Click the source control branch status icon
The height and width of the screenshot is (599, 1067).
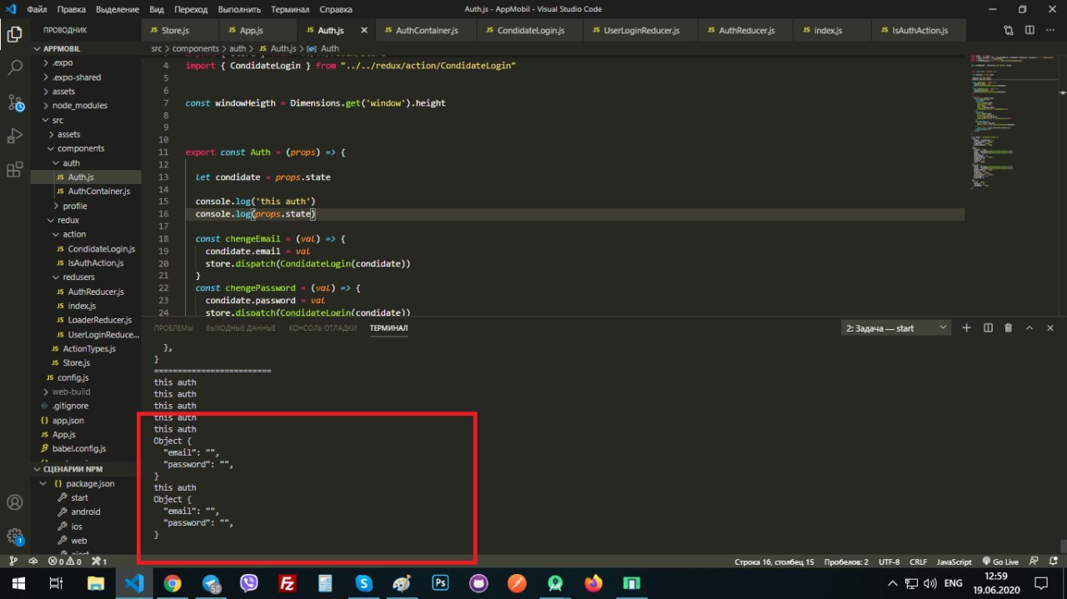click(x=13, y=562)
